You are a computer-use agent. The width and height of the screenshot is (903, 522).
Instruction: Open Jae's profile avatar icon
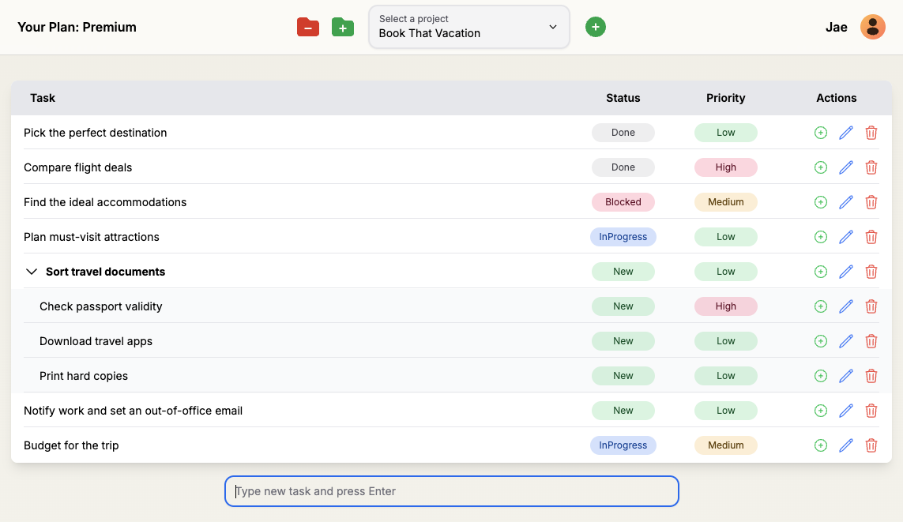(872, 26)
